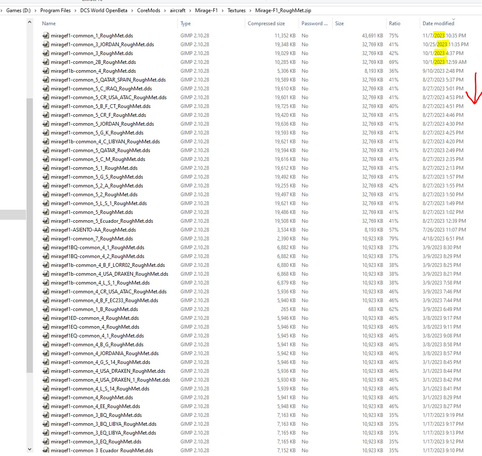Viewport: 482px width, 456px height.
Task: Click file icon of miragef1-common_5_1_RoughMet.dds
Action: (x=46, y=168)
